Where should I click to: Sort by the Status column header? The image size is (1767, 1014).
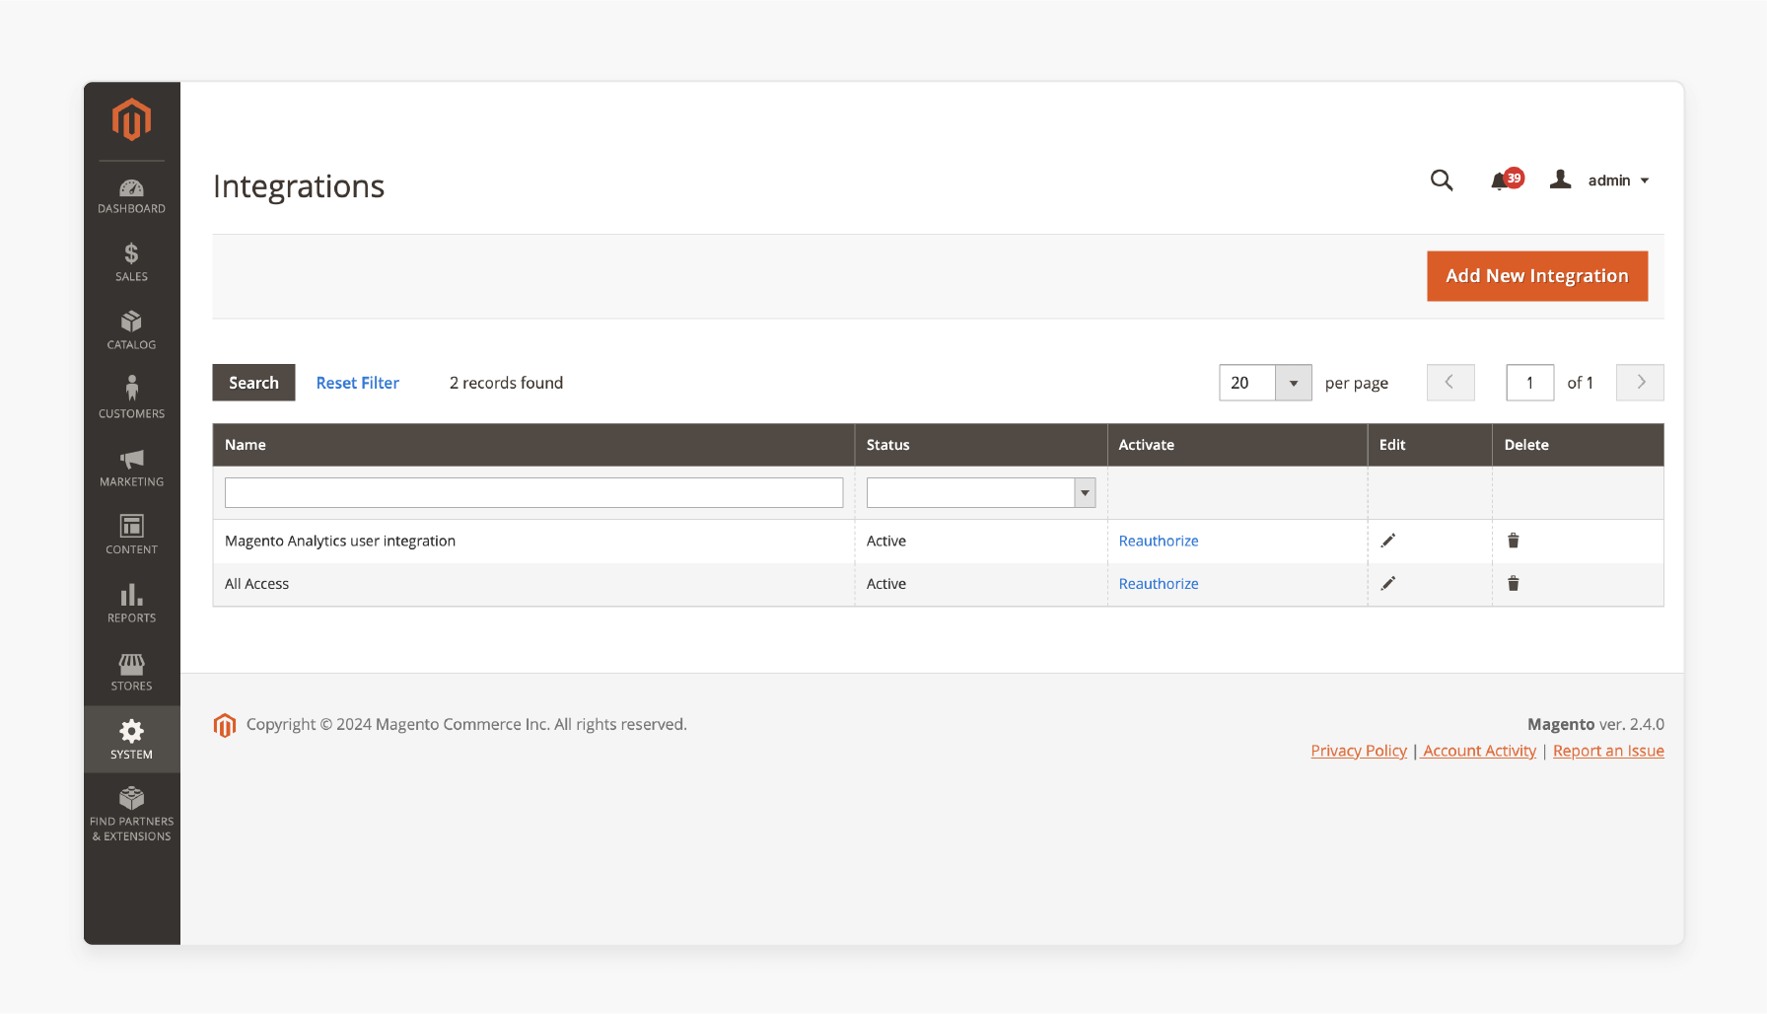tap(980, 445)
